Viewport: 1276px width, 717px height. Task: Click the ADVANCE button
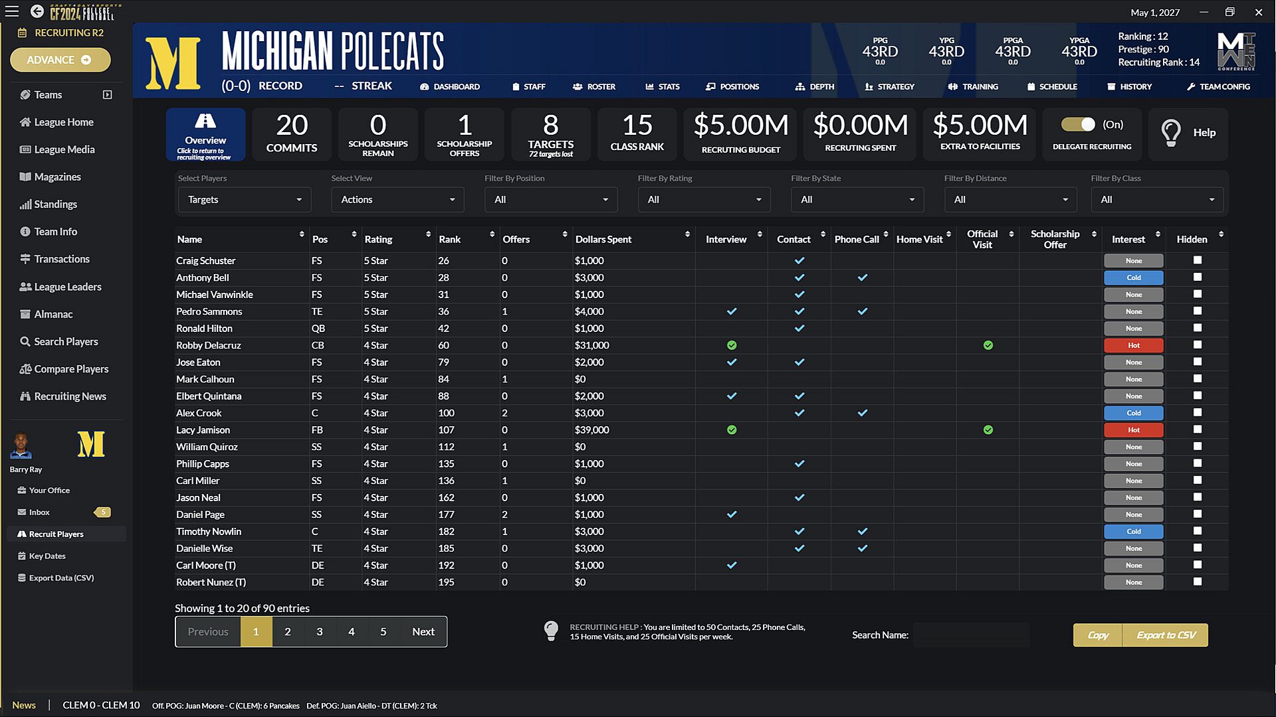point(60,60)
